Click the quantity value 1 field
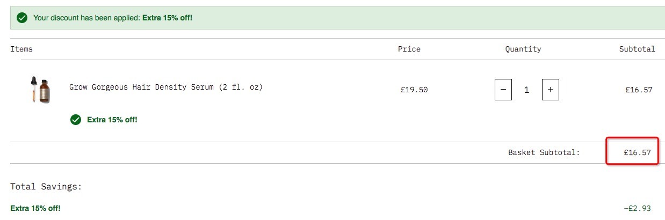 point(526,90)
